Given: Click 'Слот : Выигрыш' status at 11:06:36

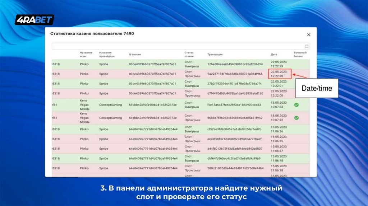Looking at the screenshot, I should (192, 129).
